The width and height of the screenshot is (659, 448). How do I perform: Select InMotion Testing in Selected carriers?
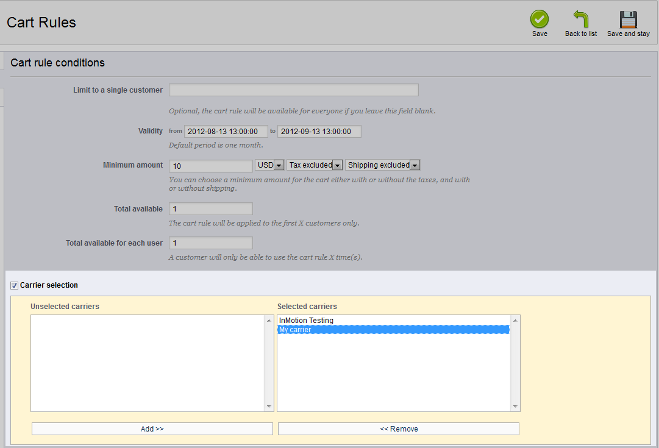click(x=393, y=320)
